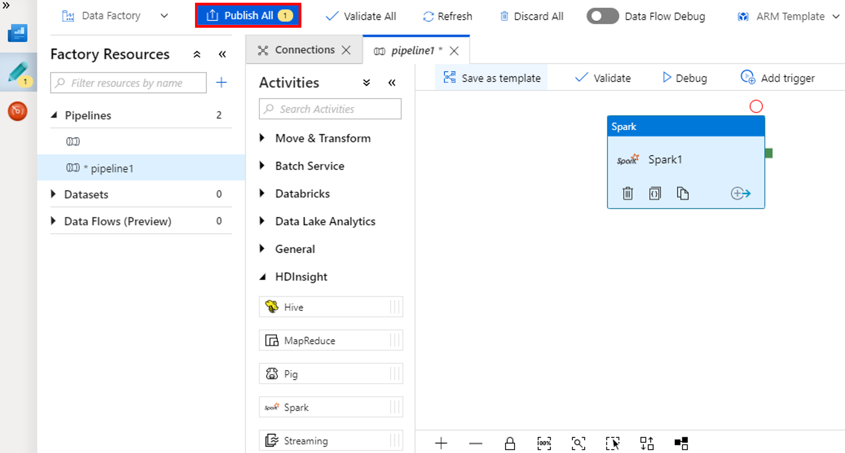Click the delete icon on Spark1 activity
The image size is (845, 453).
627,193
